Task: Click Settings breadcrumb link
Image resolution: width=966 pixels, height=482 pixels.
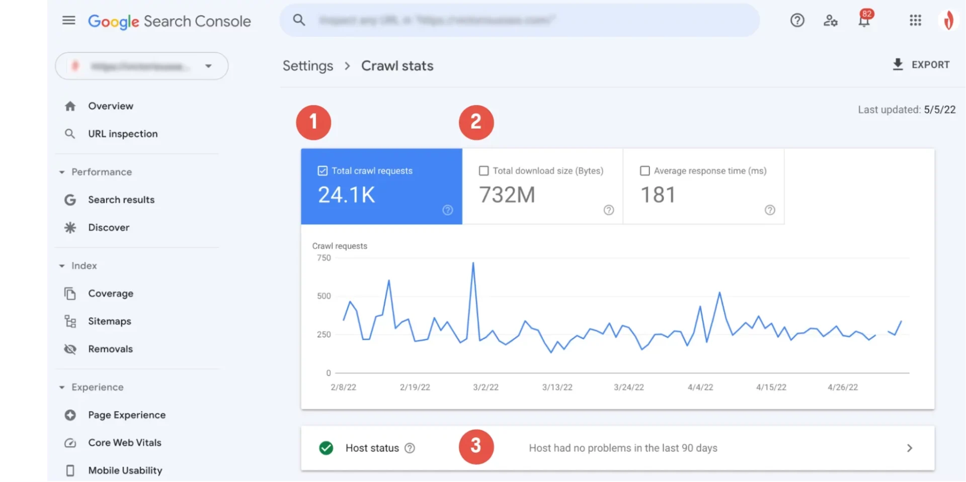Action: tap(308, 66)
